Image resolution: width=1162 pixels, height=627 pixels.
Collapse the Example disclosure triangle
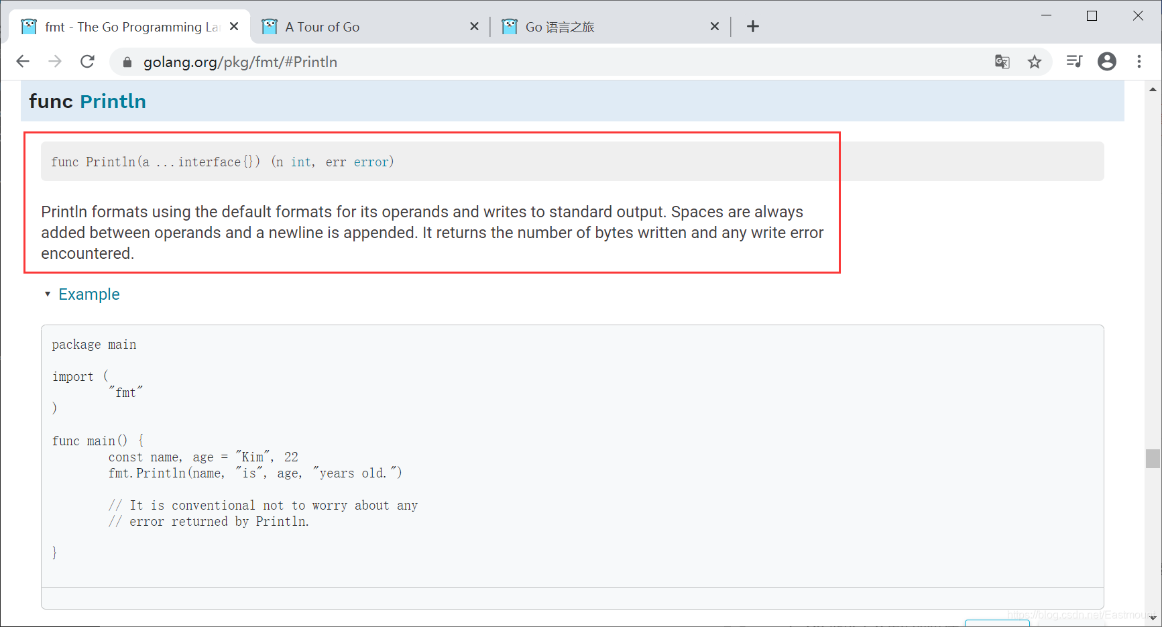pyautogui.click(x=48, y=294)
